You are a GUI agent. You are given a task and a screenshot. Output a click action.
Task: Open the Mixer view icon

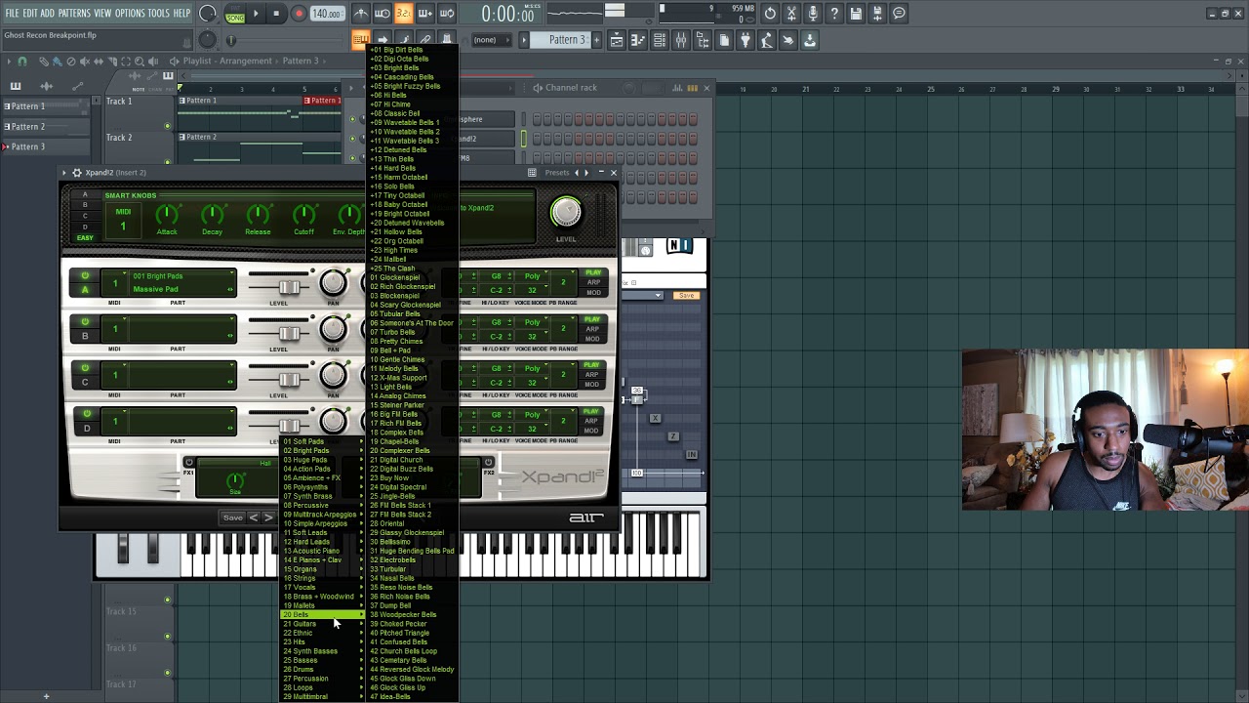(681, 40)
